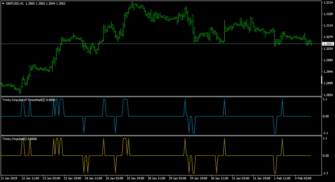Click the 1.2899 price scale label
The image size is (335, 182).
[328, 83]
